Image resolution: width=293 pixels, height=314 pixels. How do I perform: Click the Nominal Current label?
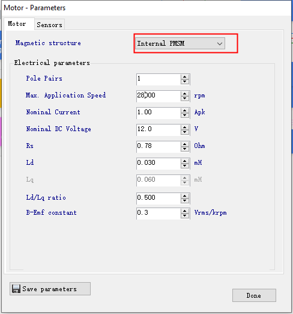(53, 112)
